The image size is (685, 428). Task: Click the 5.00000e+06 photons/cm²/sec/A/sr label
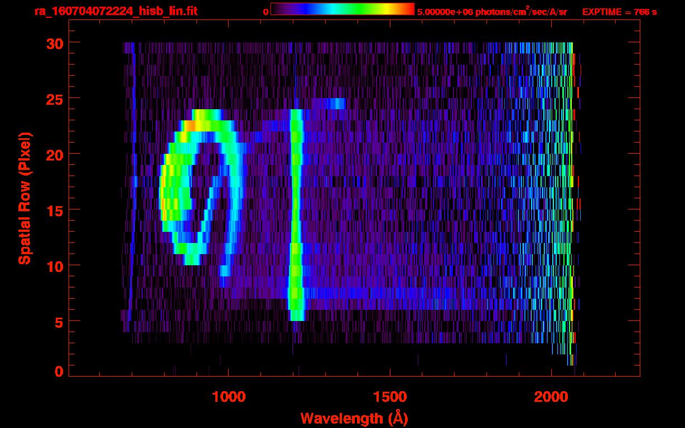tap(492, 11)
